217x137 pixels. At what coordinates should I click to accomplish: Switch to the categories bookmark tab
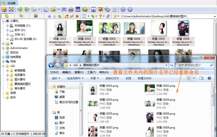point(36,16)
